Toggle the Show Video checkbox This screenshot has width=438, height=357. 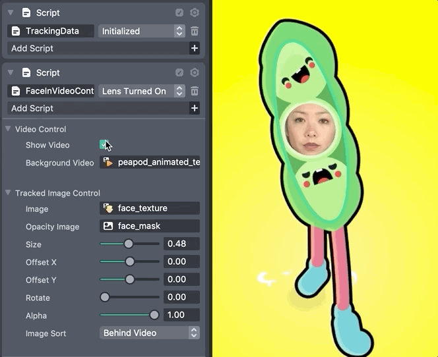tap(104, 144)
